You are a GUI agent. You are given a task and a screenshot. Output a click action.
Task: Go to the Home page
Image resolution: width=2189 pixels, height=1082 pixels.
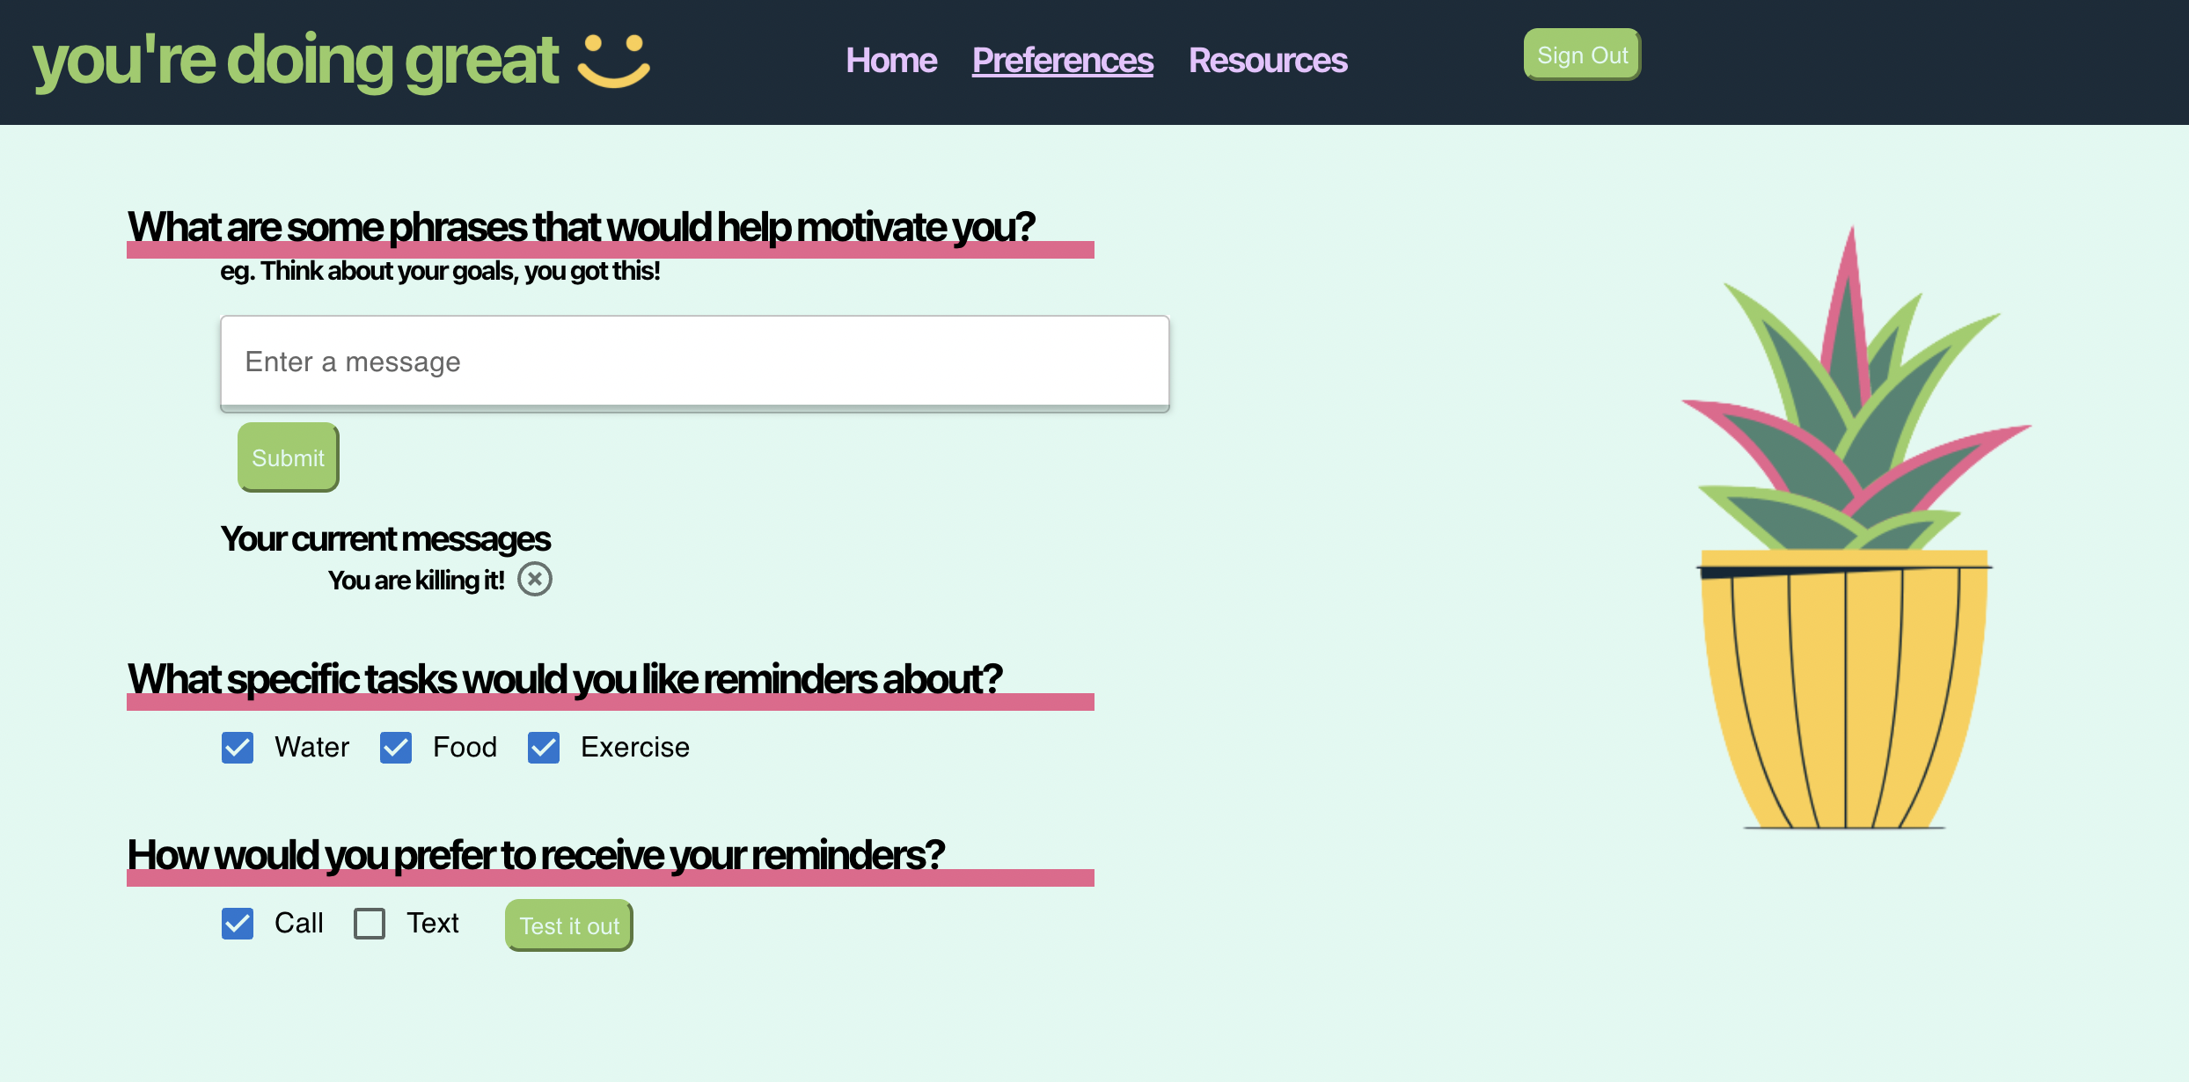[890, 61]
